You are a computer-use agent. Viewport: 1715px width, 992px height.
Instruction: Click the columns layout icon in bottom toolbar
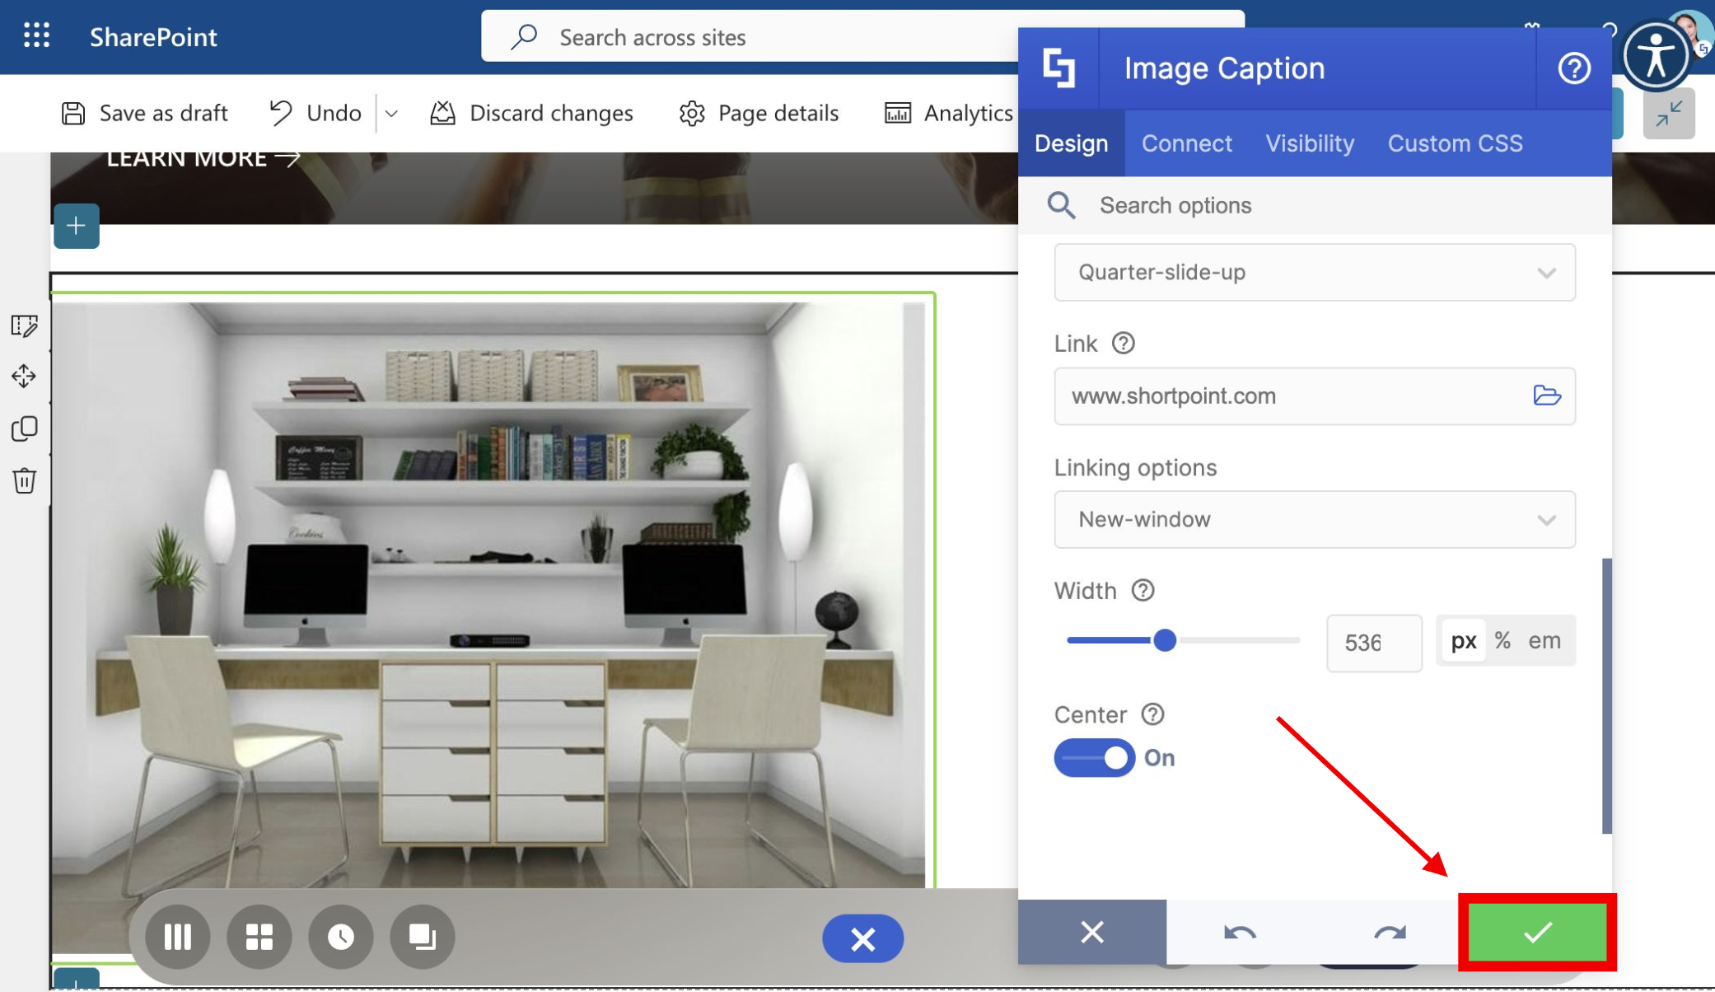(x=178, y=937)
